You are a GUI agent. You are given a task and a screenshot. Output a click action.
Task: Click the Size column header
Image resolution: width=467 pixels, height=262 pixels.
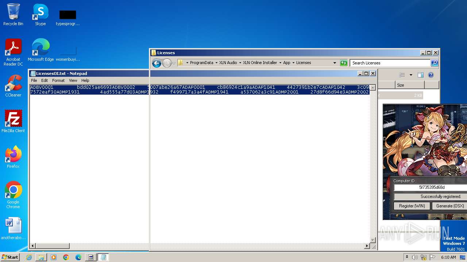tap(410, 85)
